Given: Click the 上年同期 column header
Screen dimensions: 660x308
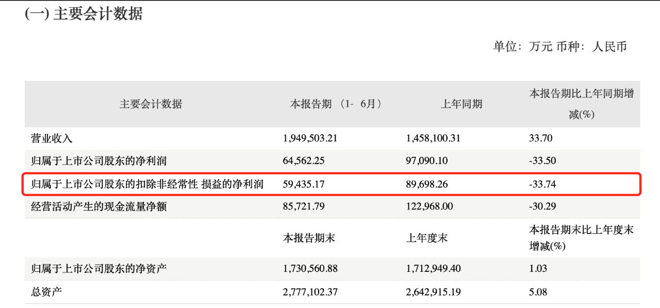Looking at the screenshot, I should [x=461, y=104].
